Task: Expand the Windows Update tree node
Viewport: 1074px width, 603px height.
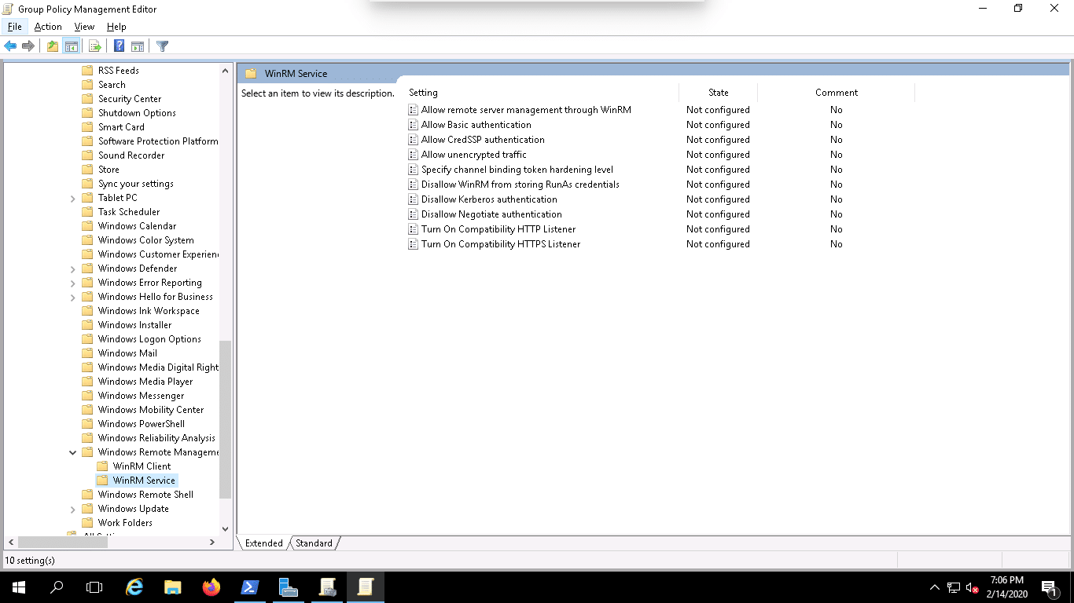Action: click(73, 510)
